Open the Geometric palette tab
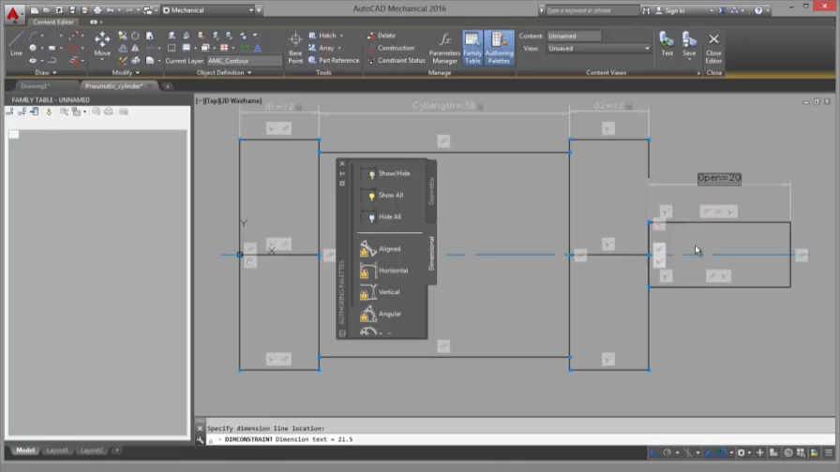 432,190
